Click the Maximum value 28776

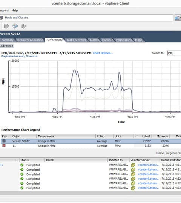pos(165,141)
